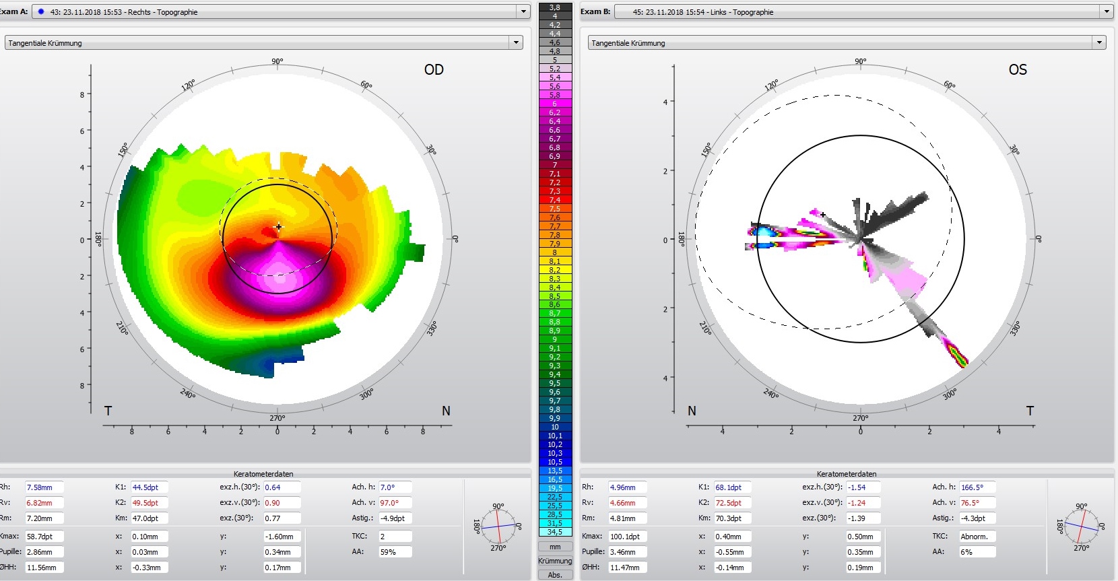The width and height of the screenshot is (1118, 581).
Task: Click the OD topography map
Action: [277, 239]
